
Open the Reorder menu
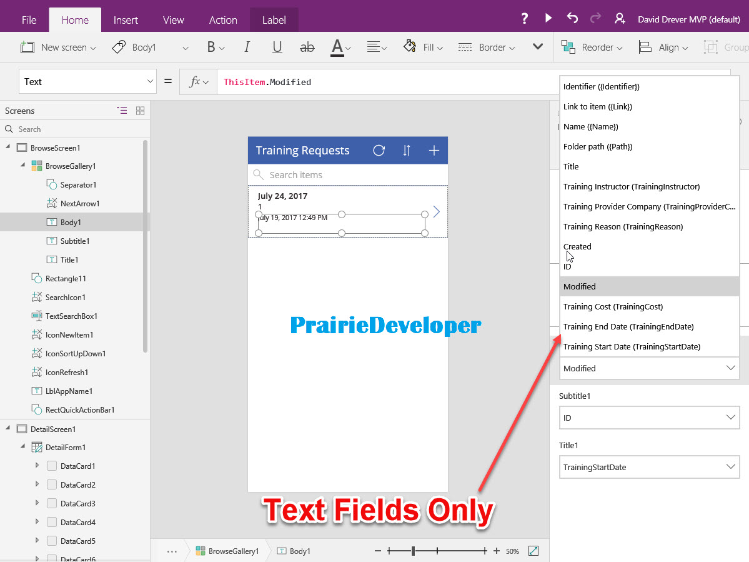coord(592,48)
